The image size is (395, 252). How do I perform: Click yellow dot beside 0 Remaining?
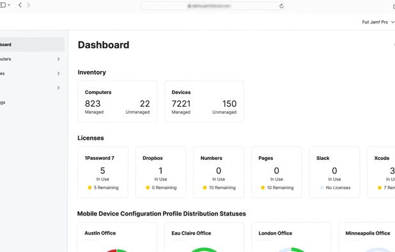pyautogui.click(x=148, y=187)
